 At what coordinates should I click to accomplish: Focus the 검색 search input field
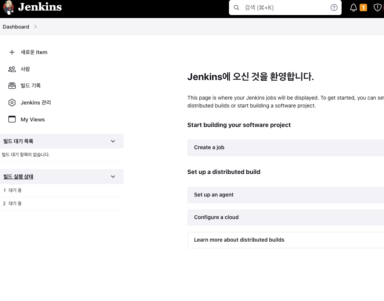click(285, 8)
